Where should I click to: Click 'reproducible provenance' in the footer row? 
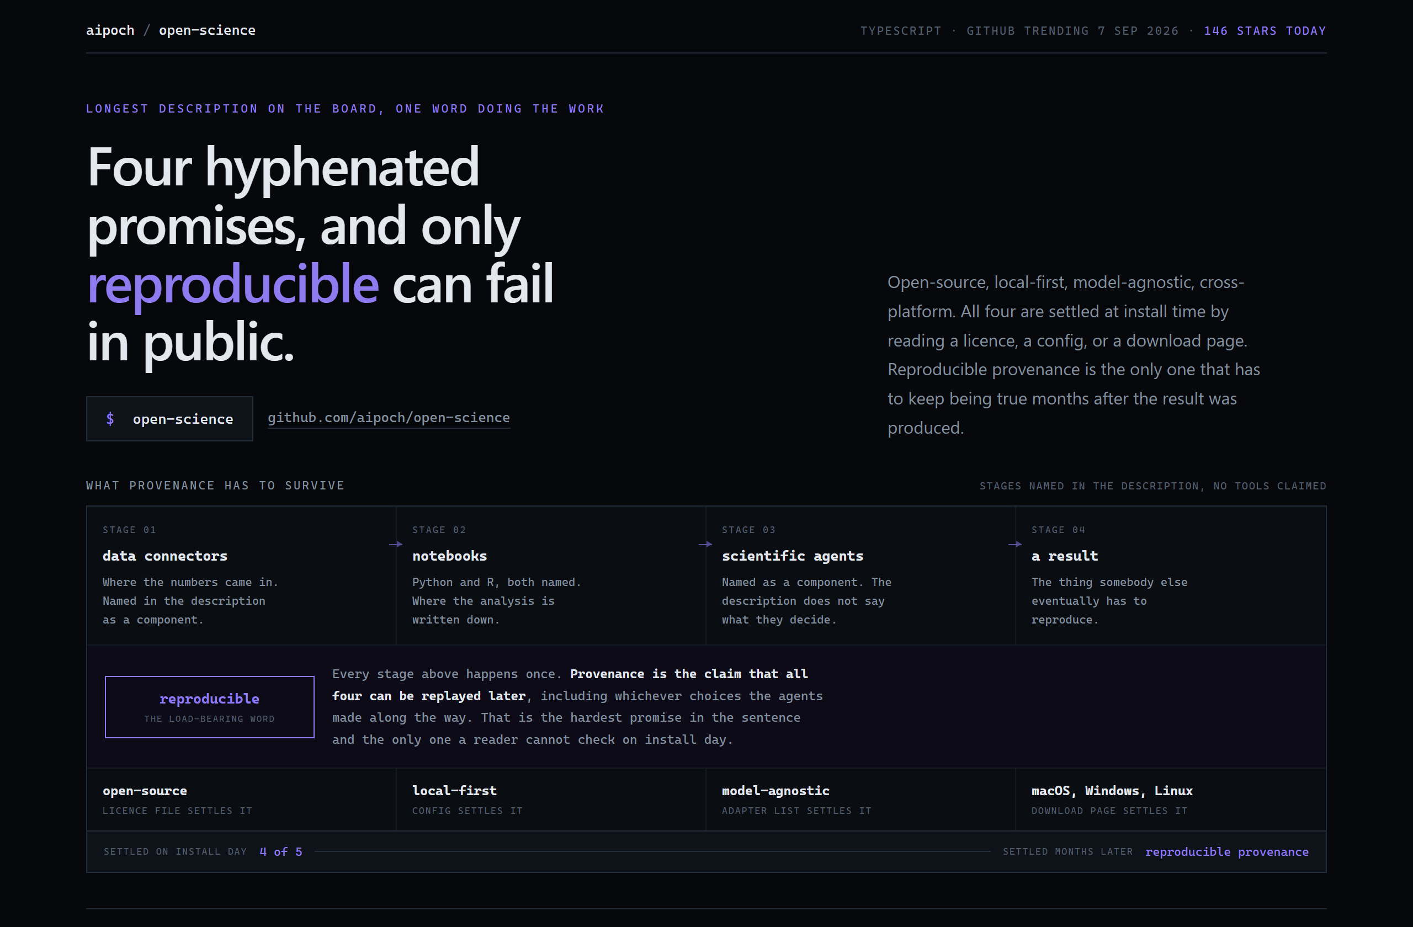point(1226,851)
